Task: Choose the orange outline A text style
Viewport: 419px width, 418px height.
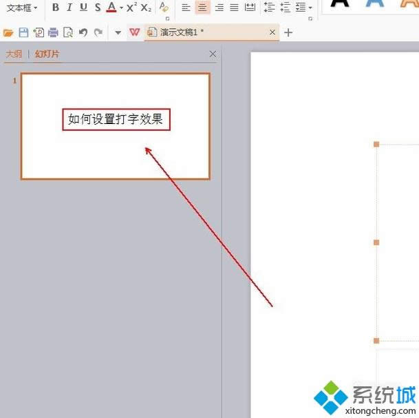Action: [409, 3]
